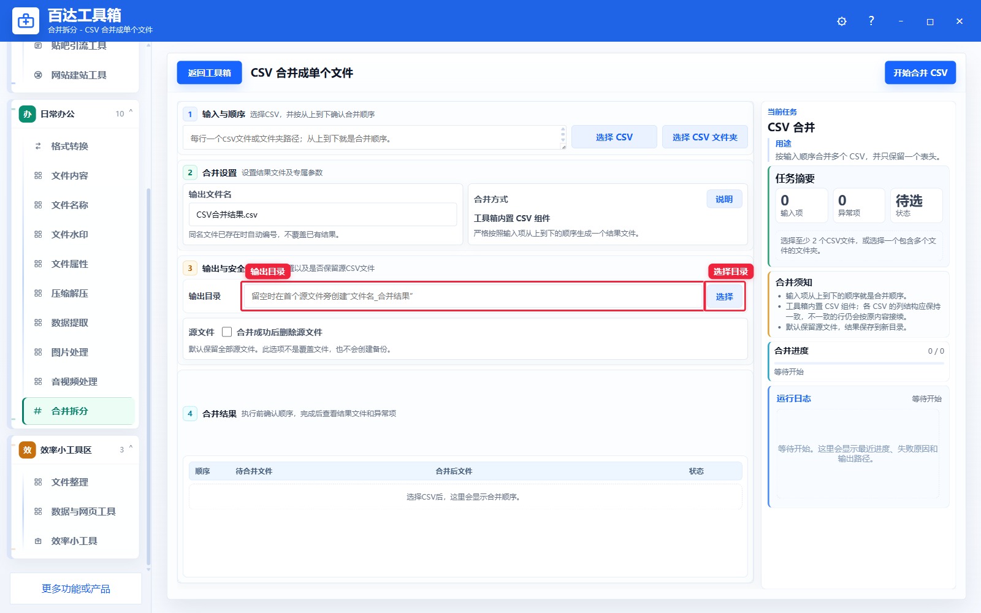
Task: Click the 网站建站工具 sidebar icon
Action: (x=38, y=75)
